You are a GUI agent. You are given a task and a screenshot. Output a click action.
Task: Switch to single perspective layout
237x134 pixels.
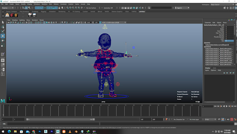pos(3,60)
